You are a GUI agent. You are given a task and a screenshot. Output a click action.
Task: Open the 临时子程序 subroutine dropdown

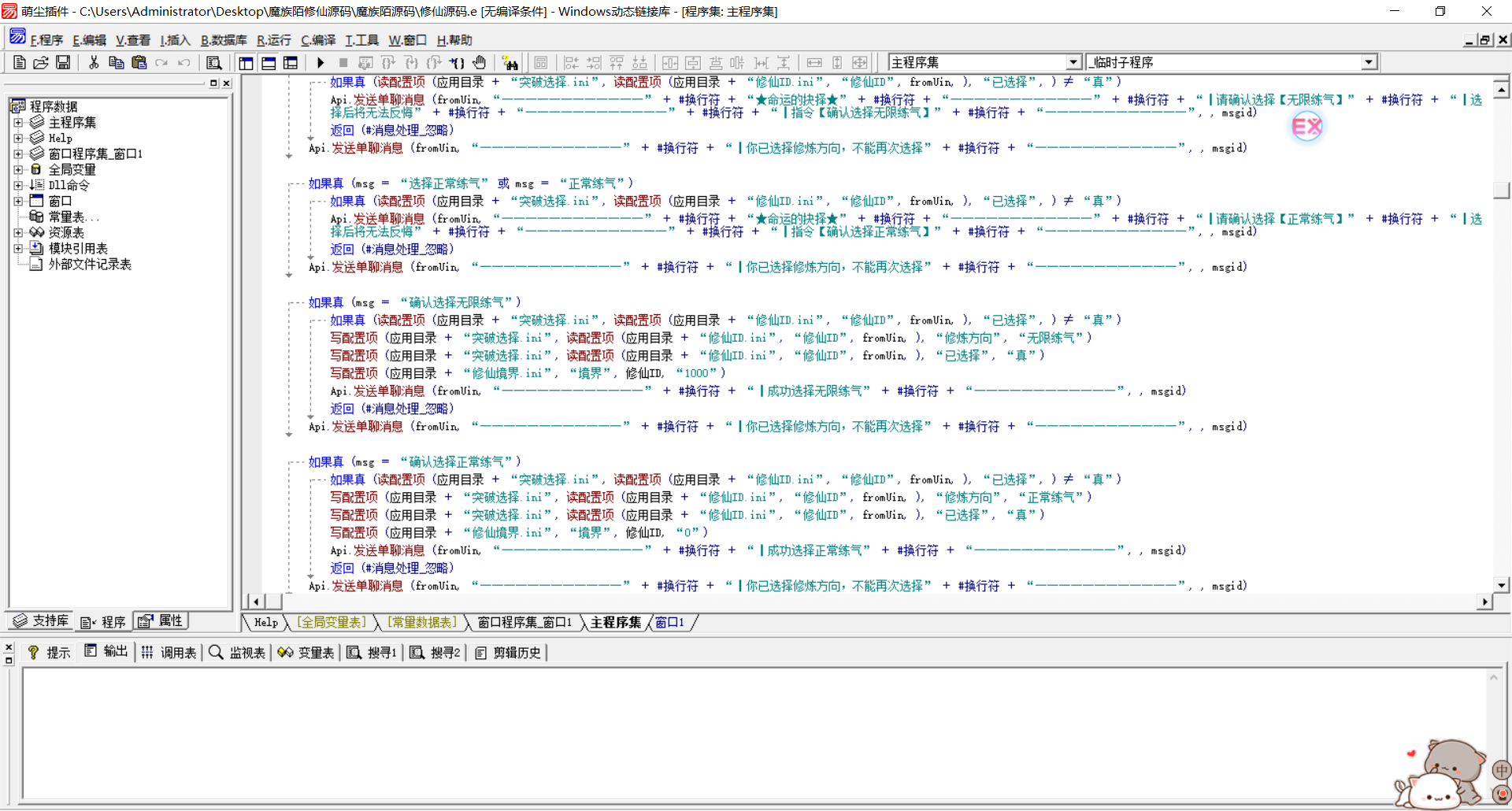coord(1369,62)
